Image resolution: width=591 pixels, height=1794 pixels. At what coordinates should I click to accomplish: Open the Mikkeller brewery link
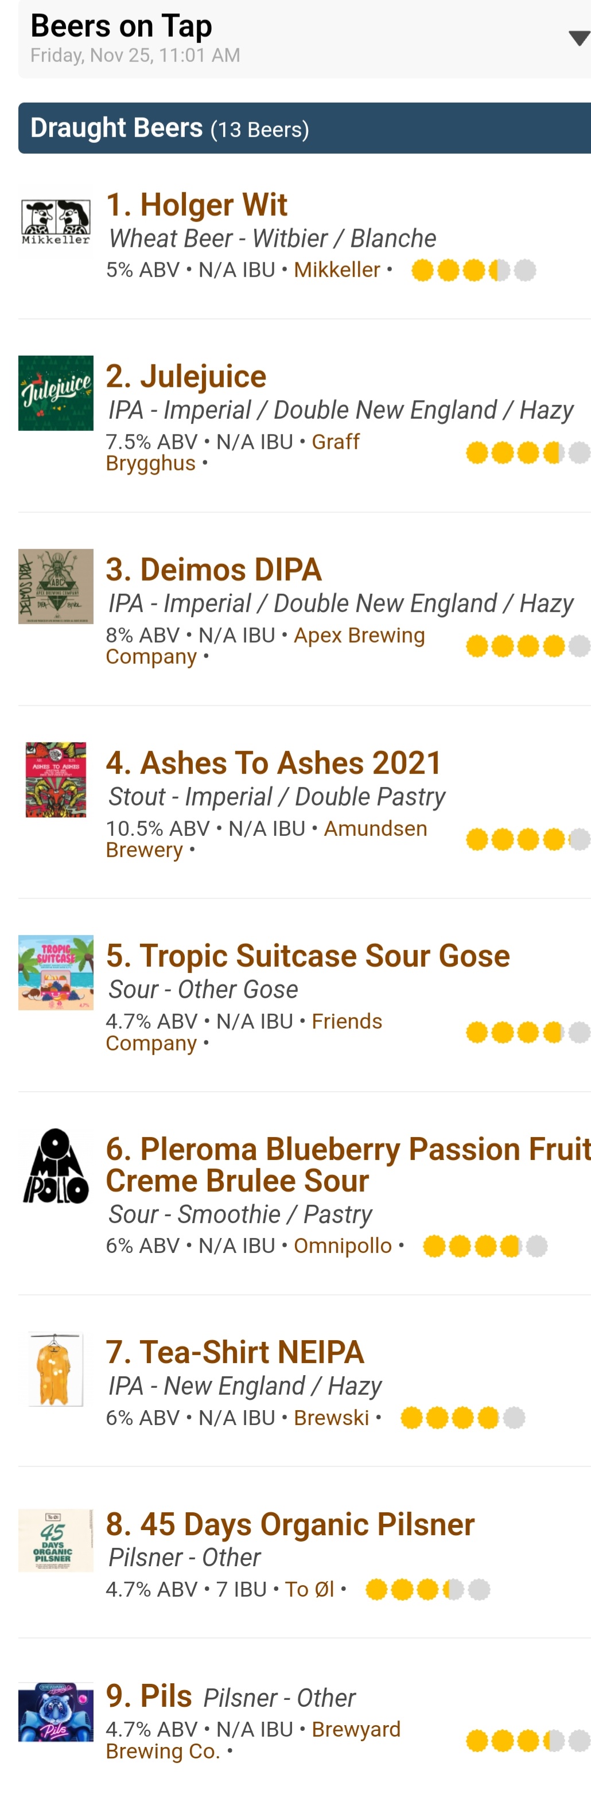337,270
